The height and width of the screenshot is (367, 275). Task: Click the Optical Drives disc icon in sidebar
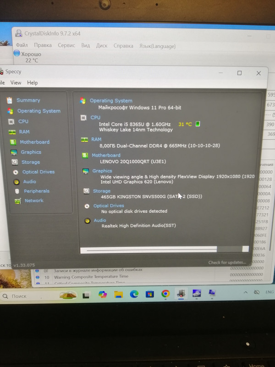click(x=16, y=172)
